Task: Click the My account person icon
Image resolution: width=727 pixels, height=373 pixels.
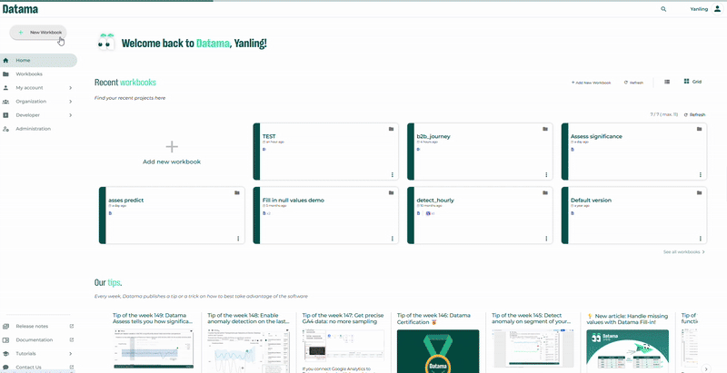Action: point(5,87)
